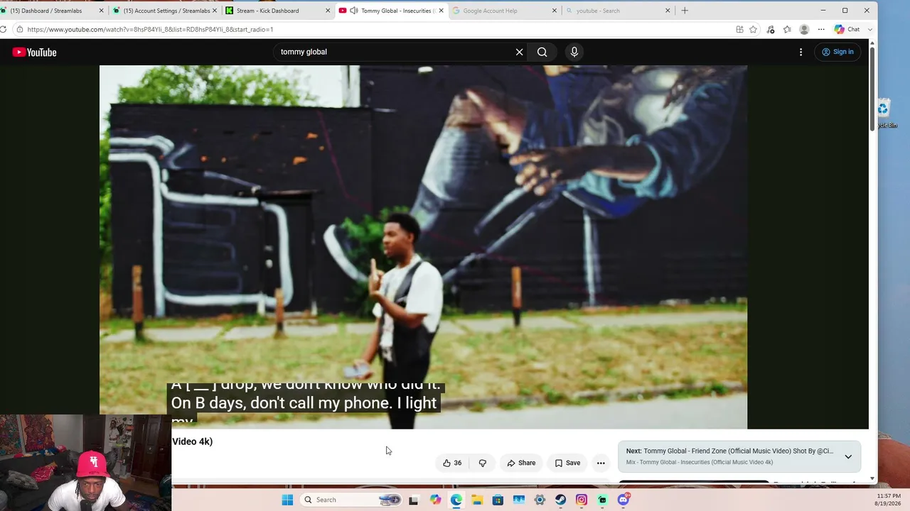Start voice search with the microphone
The width and height of the screenshot is (910, 511).
click(574, 52)
